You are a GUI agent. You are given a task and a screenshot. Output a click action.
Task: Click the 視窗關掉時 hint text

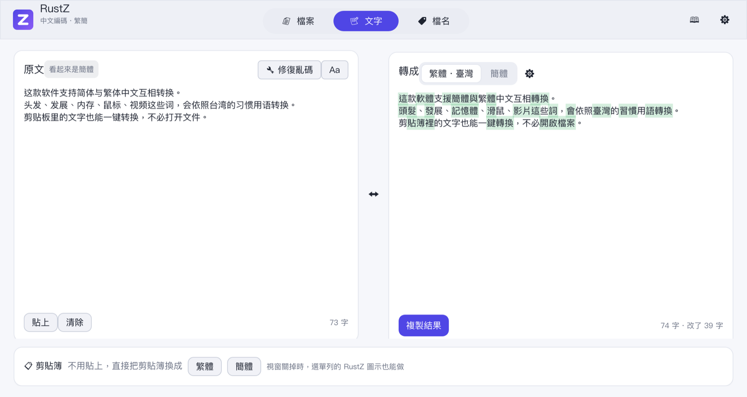(x=335, y=367)
